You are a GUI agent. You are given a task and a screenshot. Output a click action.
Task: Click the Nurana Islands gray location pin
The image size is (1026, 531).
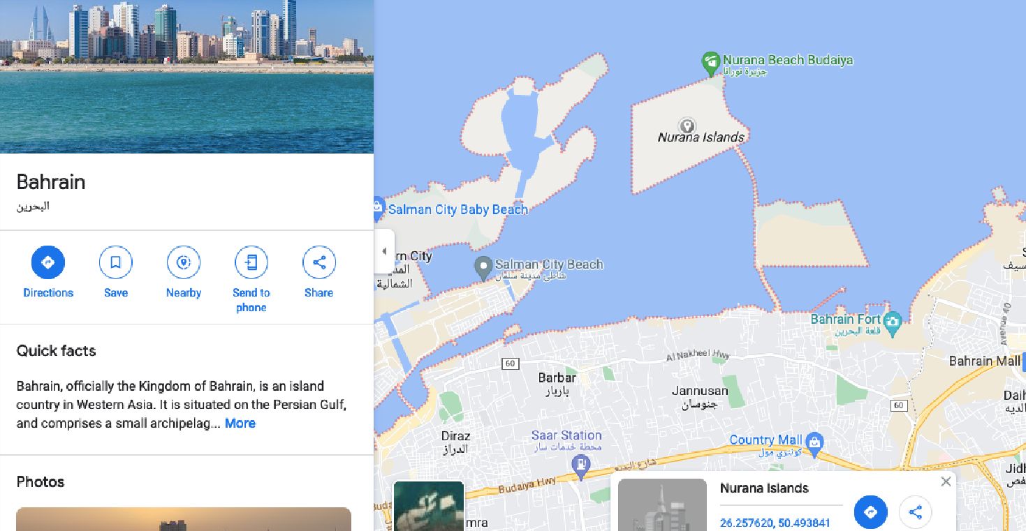(687, 126)
